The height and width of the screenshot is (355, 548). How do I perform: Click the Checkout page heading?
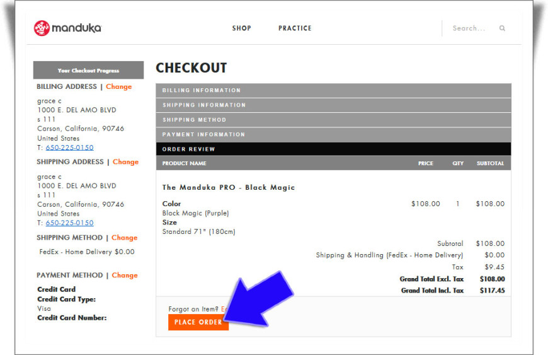coord(191,68)
